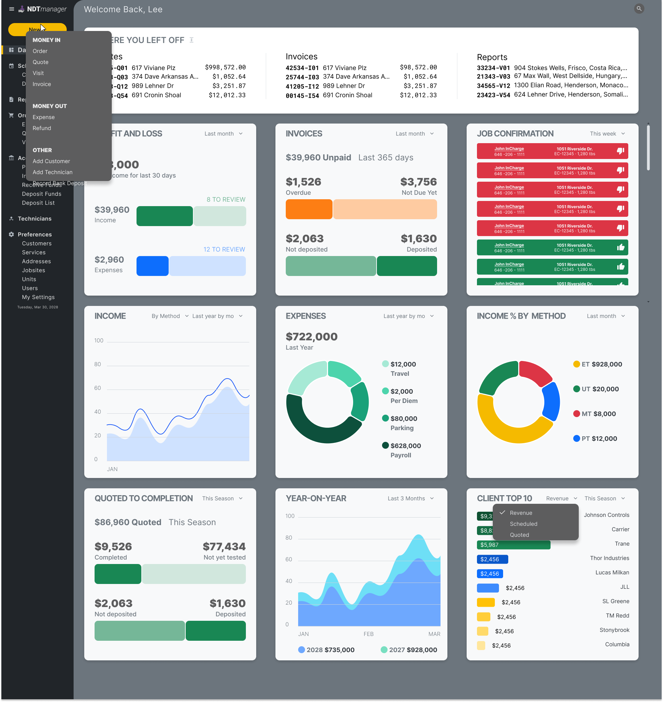Click thumbs-up icon on first green job row
Viewport: 663px width, 702px height.
click(x=620, y=247)
